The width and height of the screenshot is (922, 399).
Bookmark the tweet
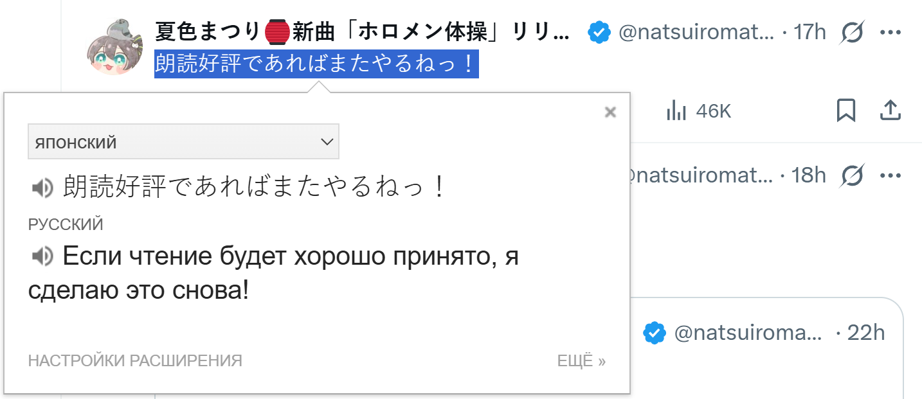point(845,111)
